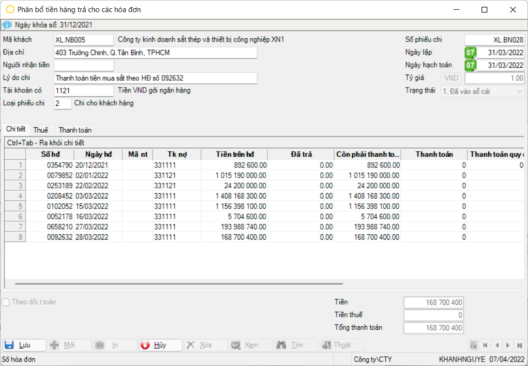Toggle the Theo dõi t.toán checkbox

6,302
